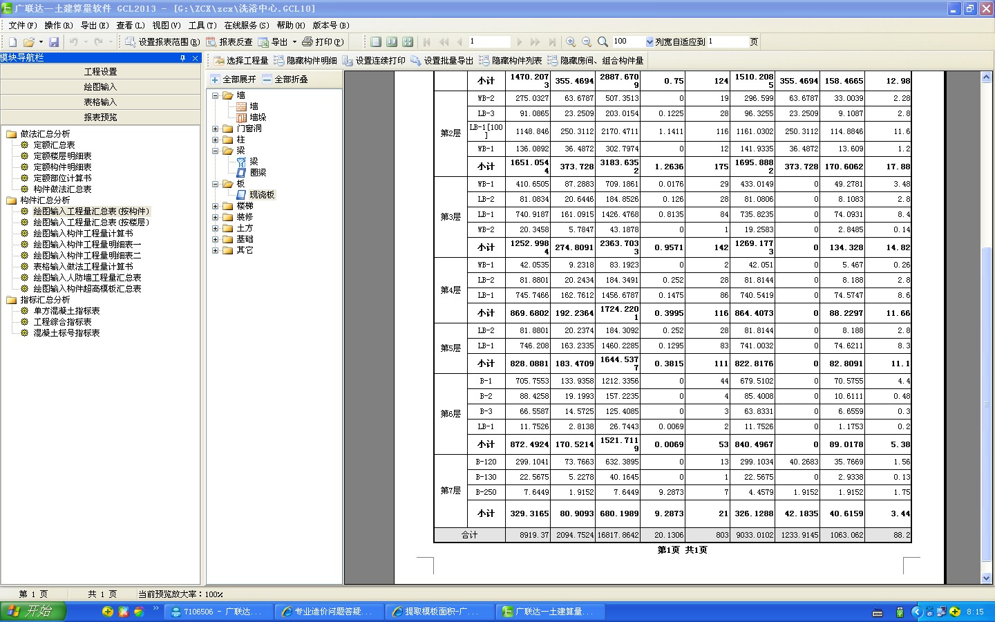Collapse the 梁 tree node
This screenshot has height=622, width=995.
coord(216,151)
